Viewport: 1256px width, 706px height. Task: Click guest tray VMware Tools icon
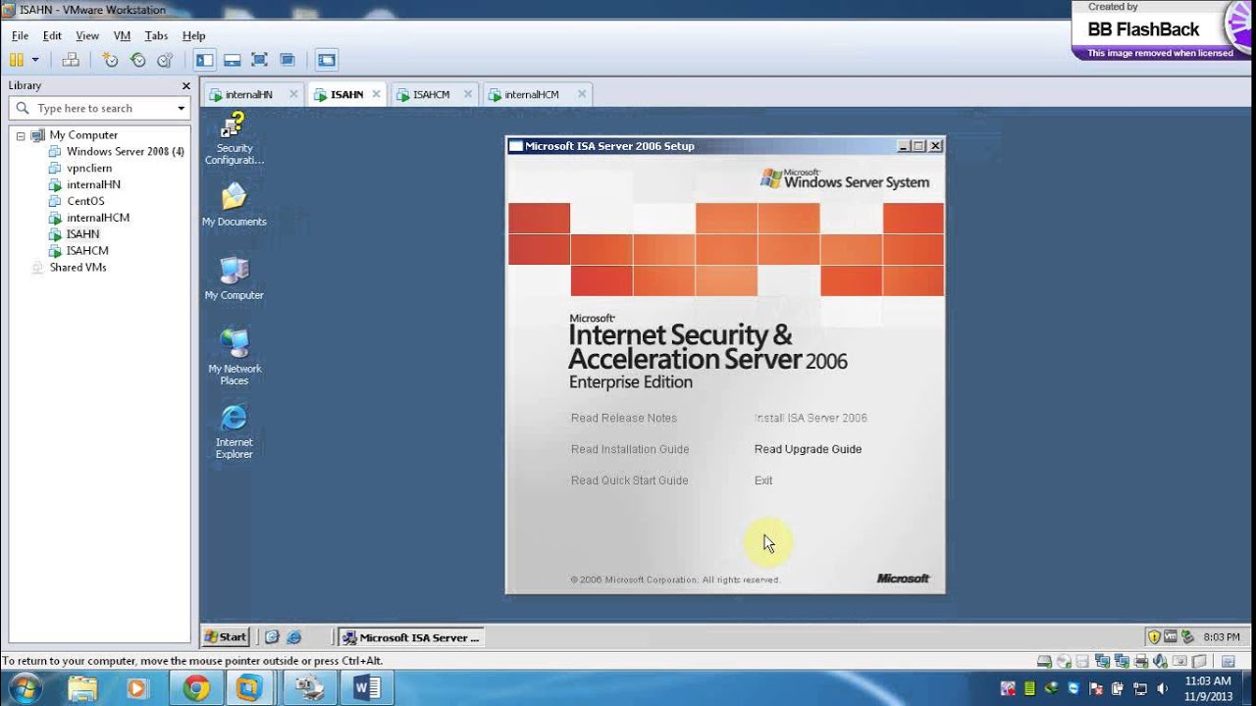tap(1172, 637)
